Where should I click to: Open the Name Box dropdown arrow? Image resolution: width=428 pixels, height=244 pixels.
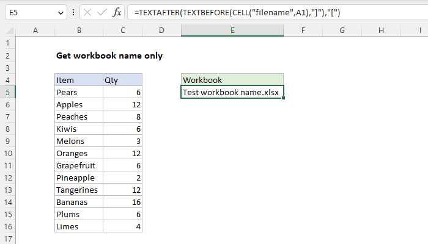(x=61, y=13)
